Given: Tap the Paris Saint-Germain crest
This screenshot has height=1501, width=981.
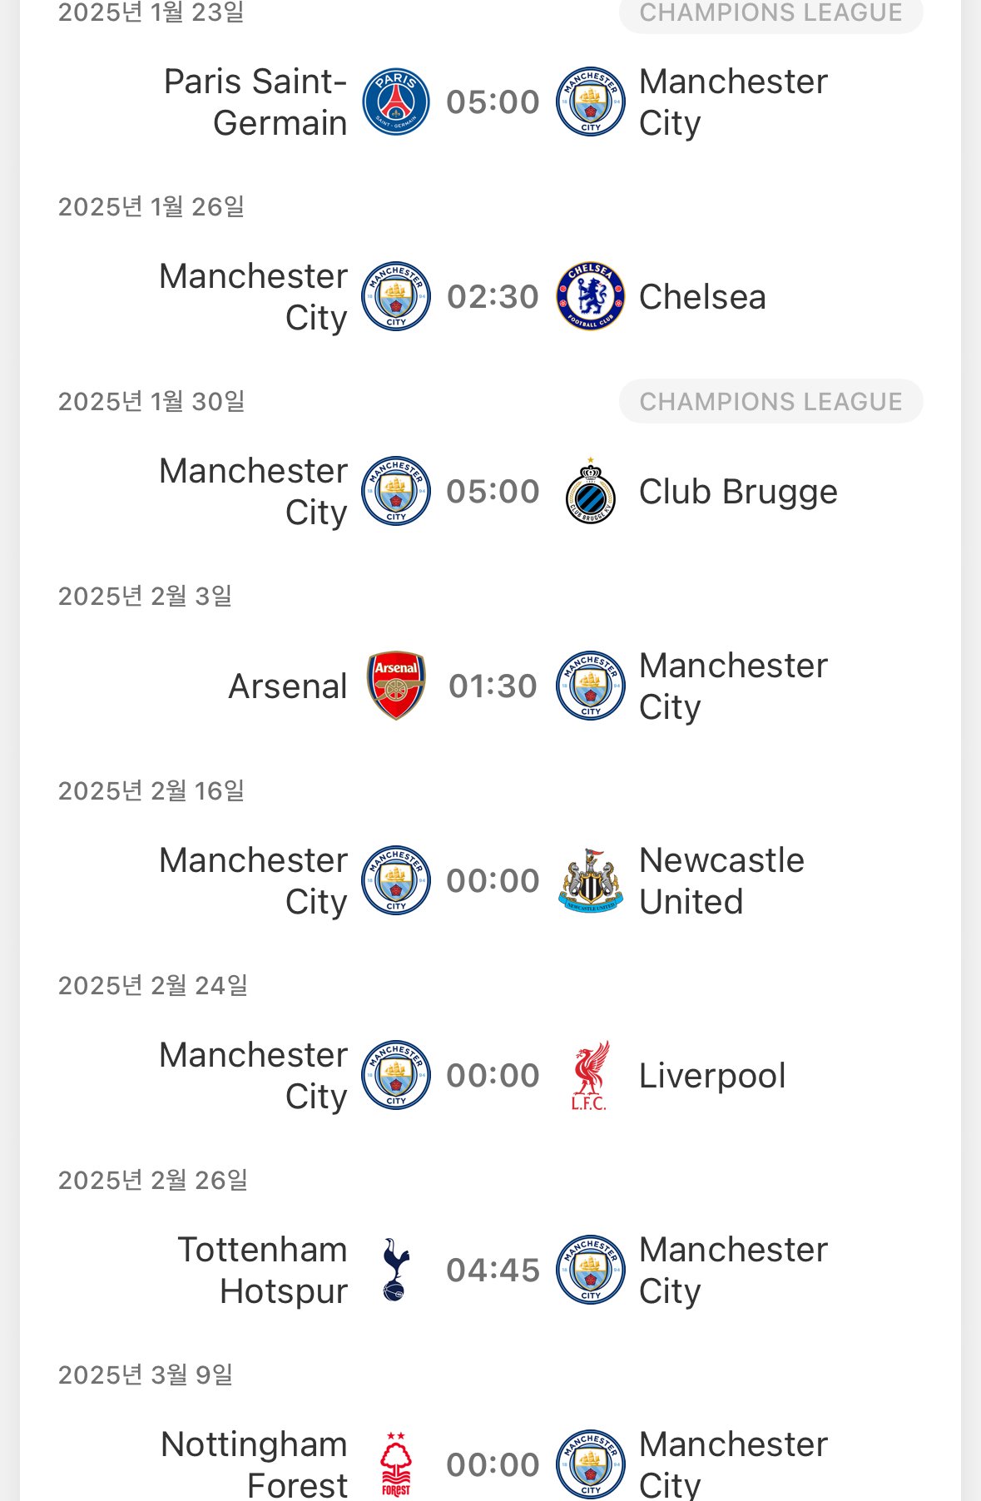Looking at the screenshot, I should [x=396, y=102].
